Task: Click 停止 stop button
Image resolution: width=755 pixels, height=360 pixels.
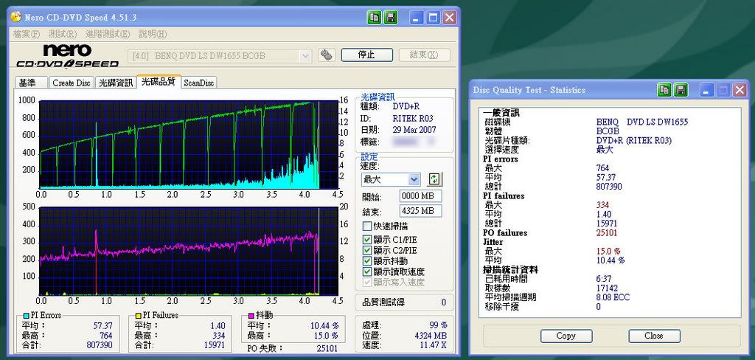Action: (x=367, y=55)
